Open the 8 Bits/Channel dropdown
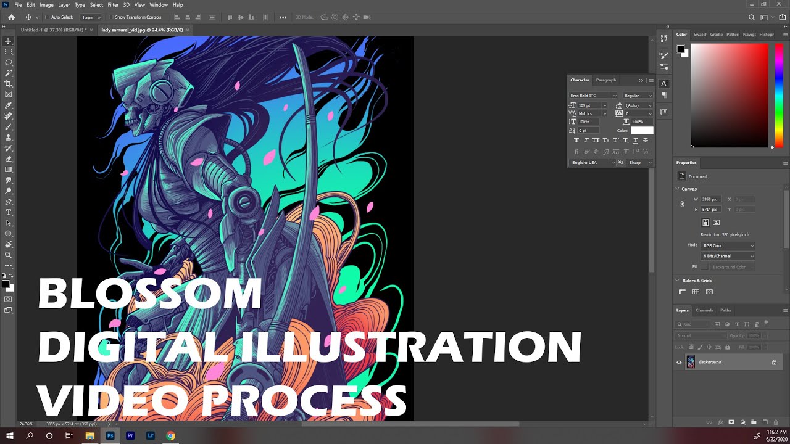790x444 pixels. pyautogui.click(x=728, y=256)
